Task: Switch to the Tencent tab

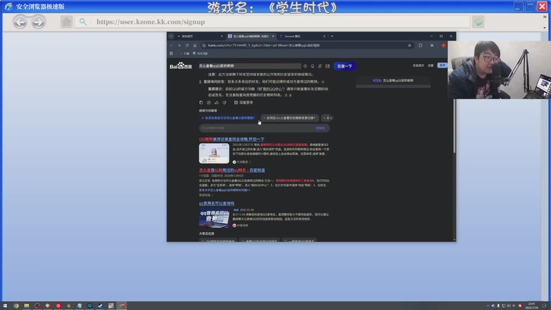Action: click(x=302, y=37)
